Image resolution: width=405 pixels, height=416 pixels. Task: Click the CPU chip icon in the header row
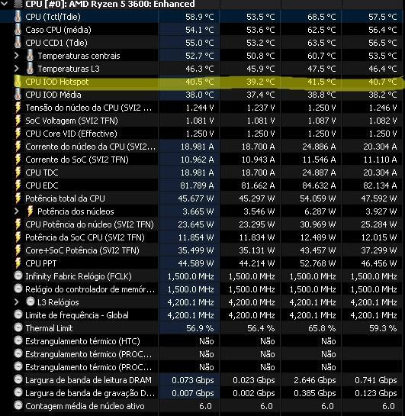[18, 4]
